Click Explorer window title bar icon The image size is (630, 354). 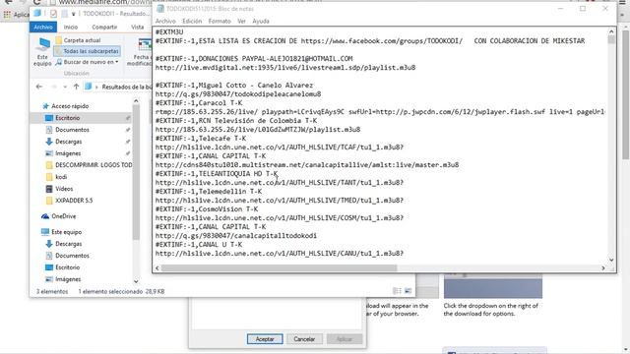pos(37,13)
